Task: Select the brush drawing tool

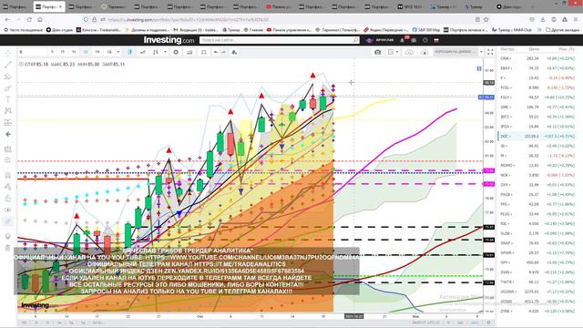Action: tap(8, 88)
